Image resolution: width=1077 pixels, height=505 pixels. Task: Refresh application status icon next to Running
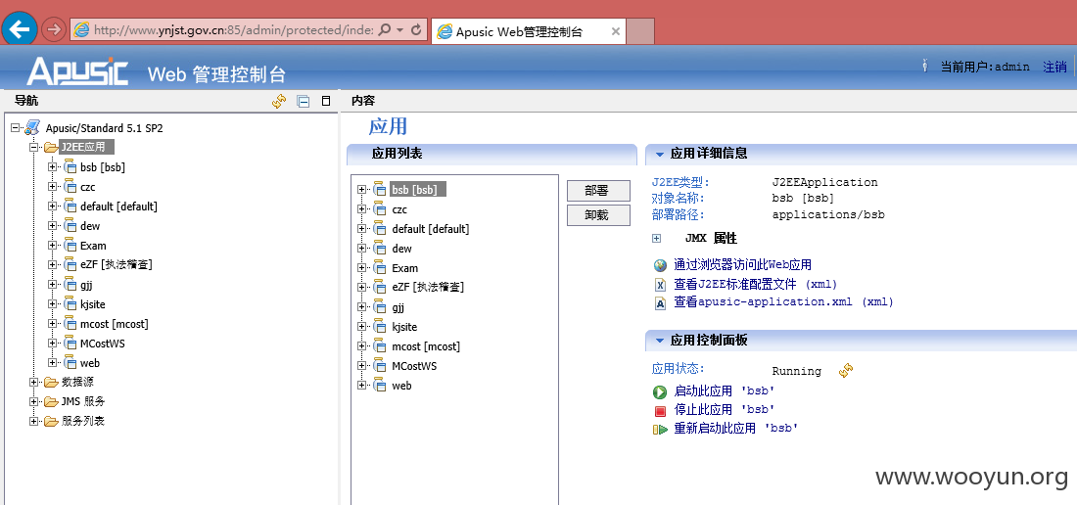point(846,371)
